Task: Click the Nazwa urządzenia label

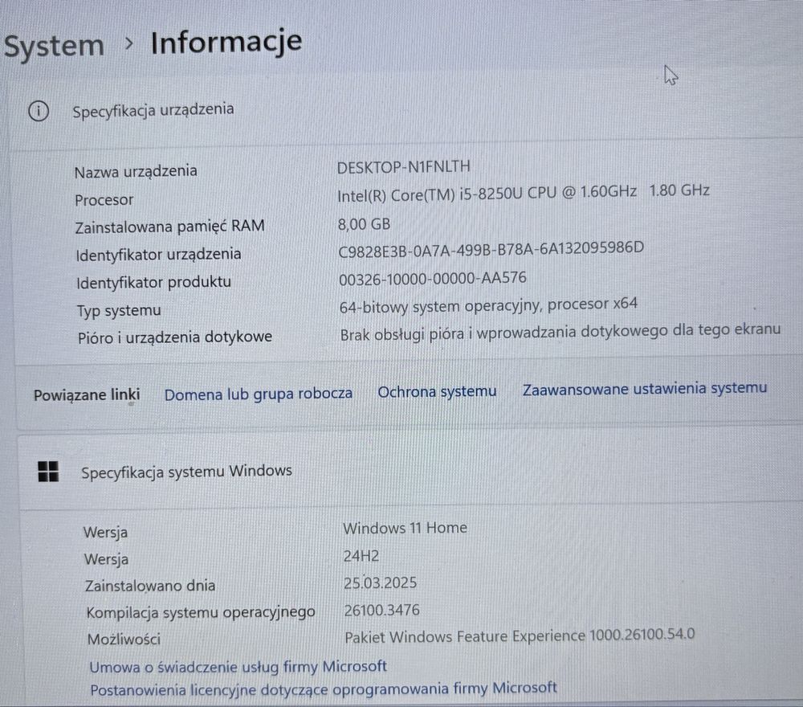Action: coord(136,171)
